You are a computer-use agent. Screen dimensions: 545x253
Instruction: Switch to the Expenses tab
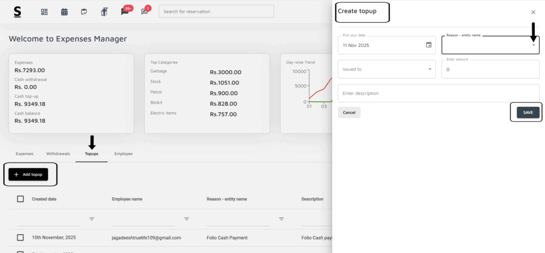[x=24, y=154]
